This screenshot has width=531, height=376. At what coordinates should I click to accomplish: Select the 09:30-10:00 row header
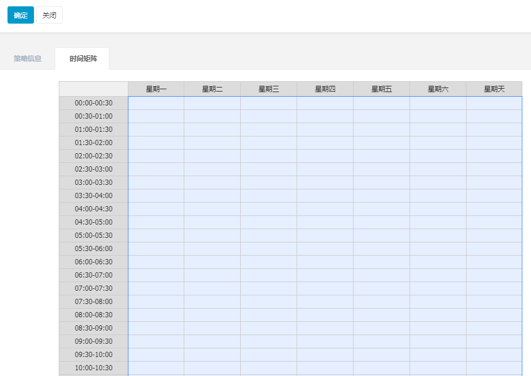94,354
